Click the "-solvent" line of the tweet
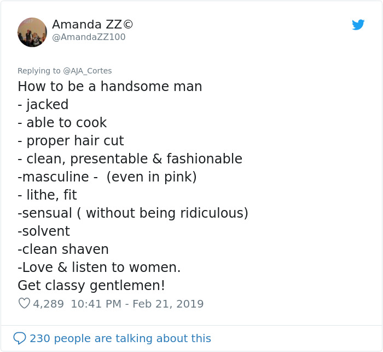Image resolution: width=383 pixels, height=352 pixels. (44, 231)
